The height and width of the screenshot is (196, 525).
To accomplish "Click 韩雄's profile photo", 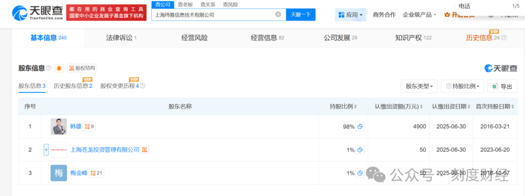I will (x=59, y=127).
